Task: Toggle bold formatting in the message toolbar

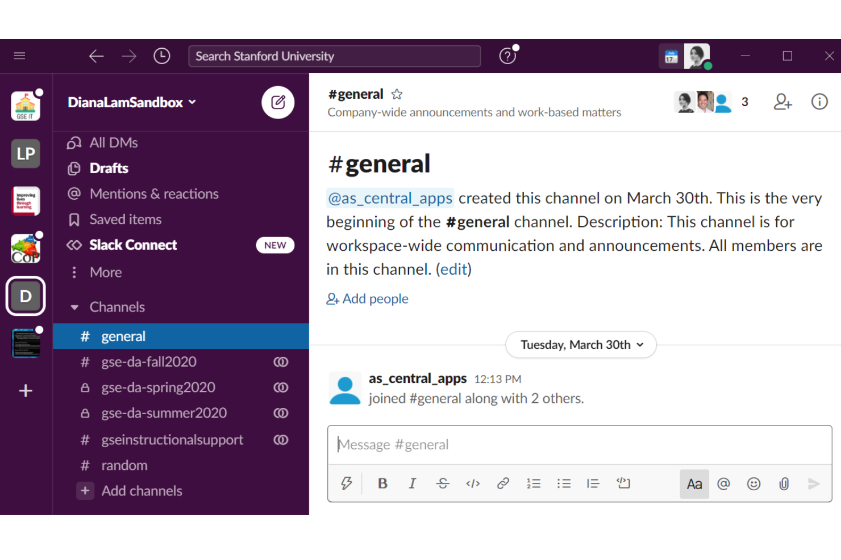Action: coord(382,483)
